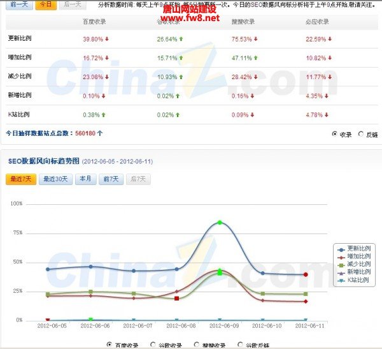Viewport: 382px width, 349px height.
Task: Click the 更新比例 row label
Action: pyautogui.click(x=20, y=38)
